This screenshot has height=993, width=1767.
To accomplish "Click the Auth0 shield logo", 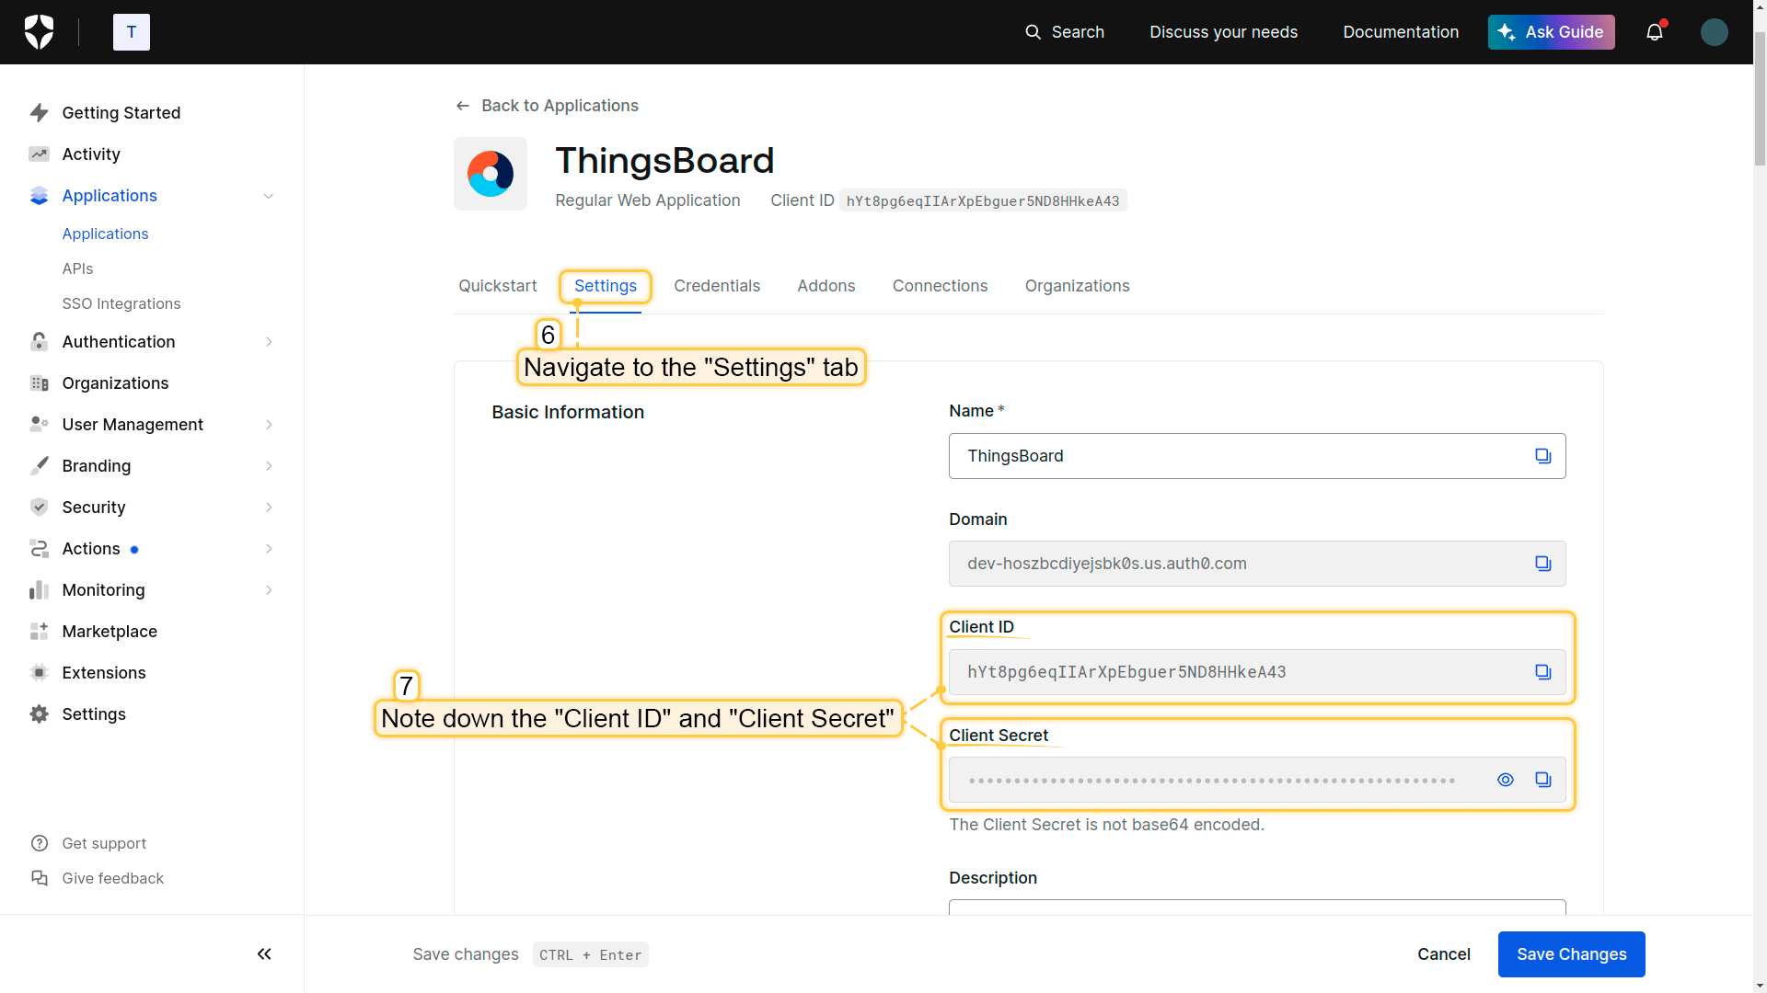I will pos(39,32).
